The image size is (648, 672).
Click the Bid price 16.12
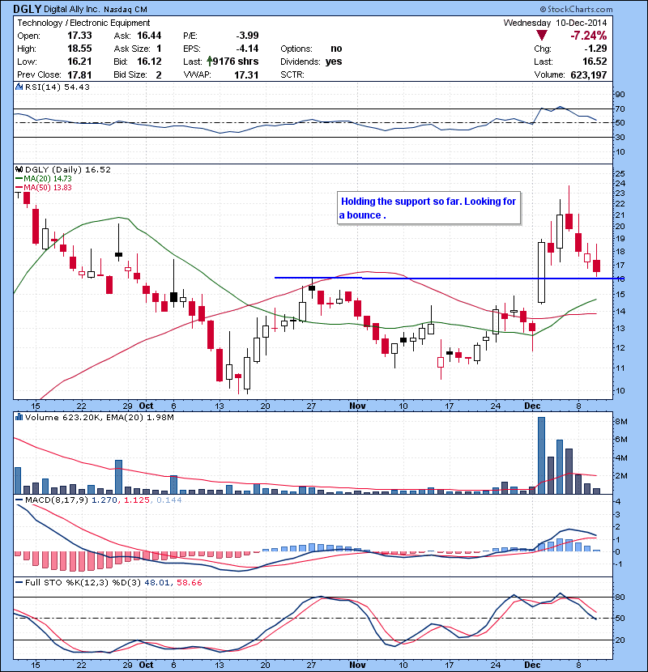[149, 62]
